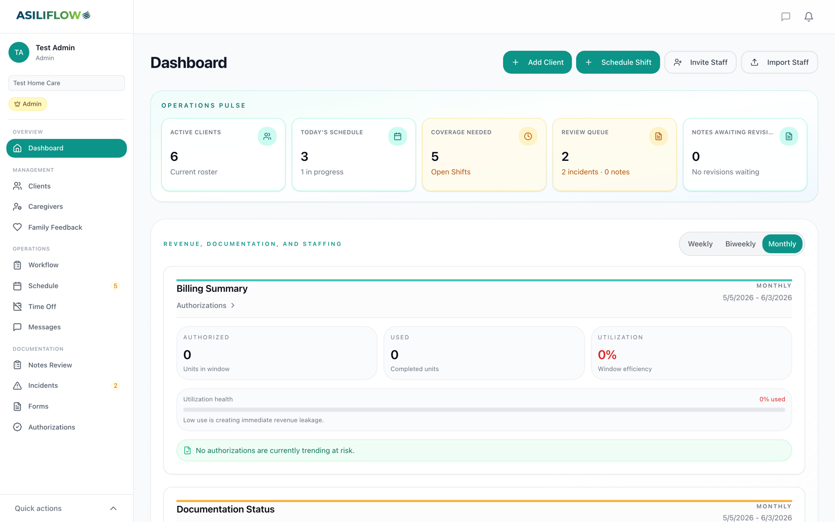Click the Notes Awaiting Revision document icon

tap(789, 136)
